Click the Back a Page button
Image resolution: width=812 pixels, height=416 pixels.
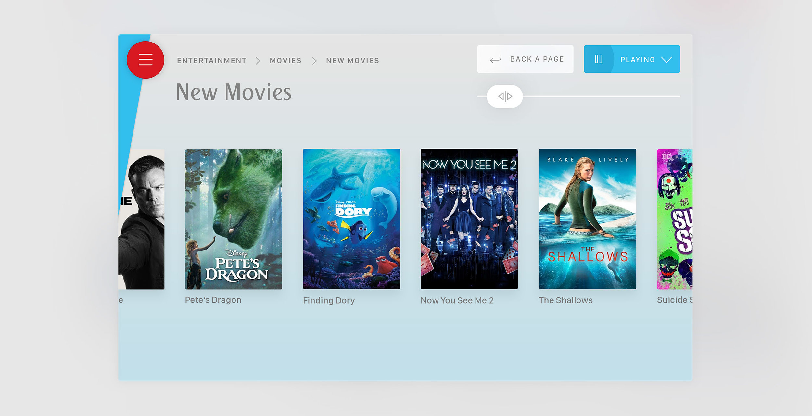pyautogui.click(x=525, y=59)
